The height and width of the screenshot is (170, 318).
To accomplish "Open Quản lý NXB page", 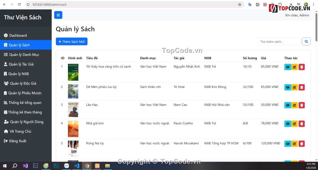I will click(x=26, y=74).
